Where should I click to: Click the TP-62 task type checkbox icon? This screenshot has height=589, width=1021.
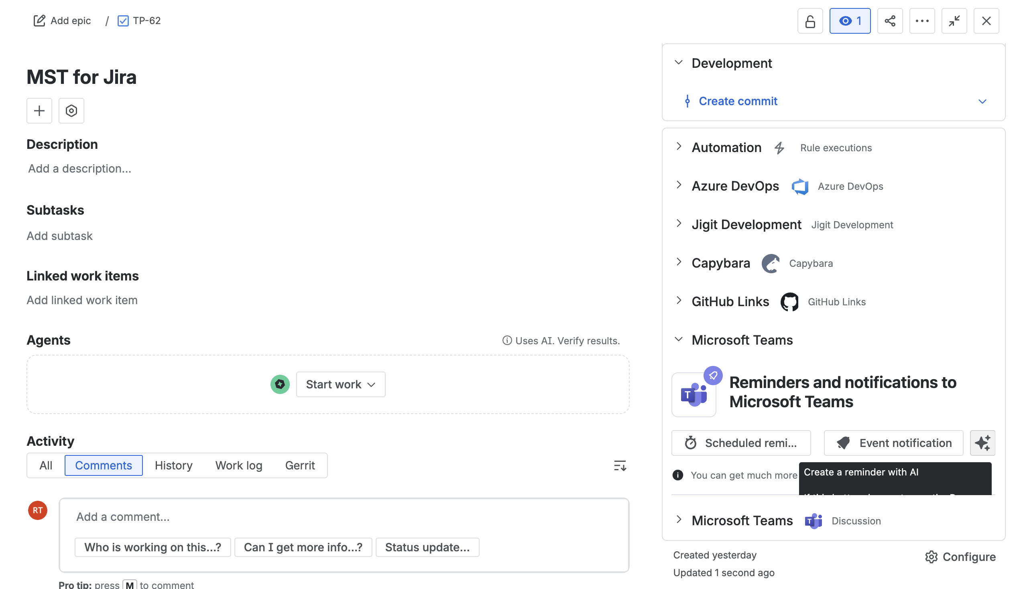(x=123, y=20)
